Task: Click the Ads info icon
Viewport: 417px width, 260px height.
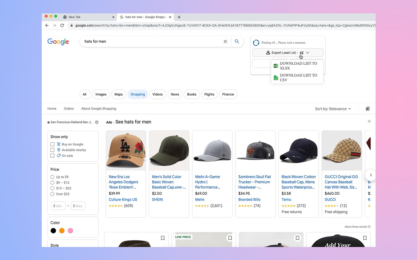Action: 369,122
